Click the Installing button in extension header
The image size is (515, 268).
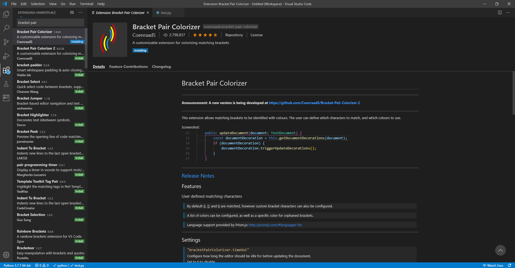click(x=140, y=50)
